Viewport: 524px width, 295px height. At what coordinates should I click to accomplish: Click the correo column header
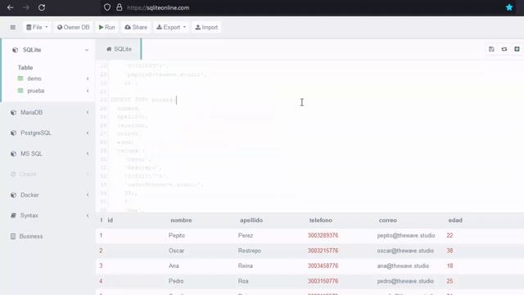[x=387, y=220]
